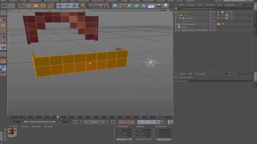Click the Record Active Objects red button

(121, 122)
